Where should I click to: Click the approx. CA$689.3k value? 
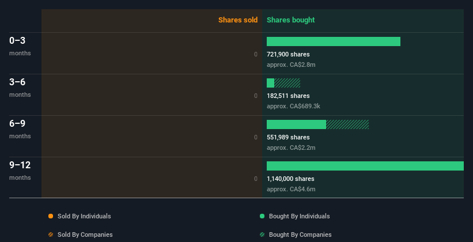click(x=293, y=106)
